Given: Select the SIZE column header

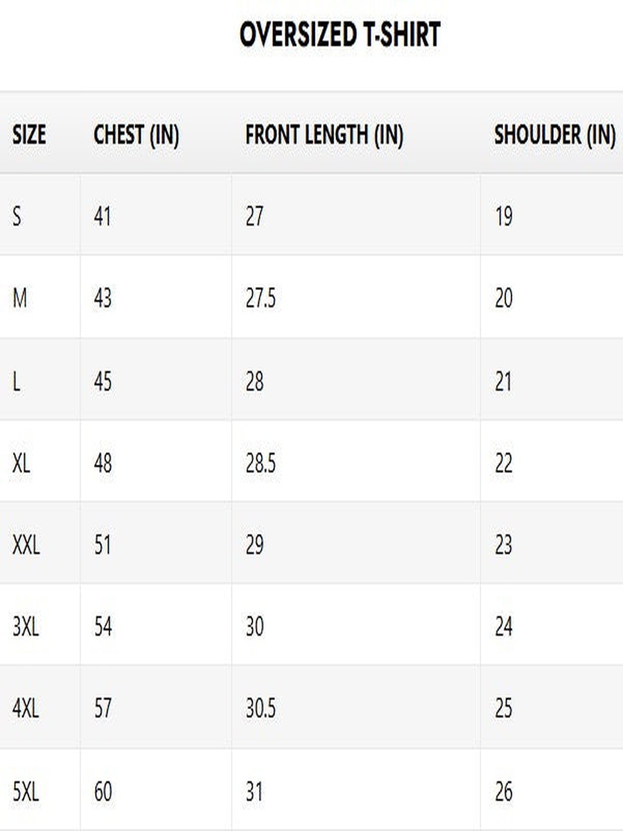Looking at the screenshot, I should [x=29, y=135].
